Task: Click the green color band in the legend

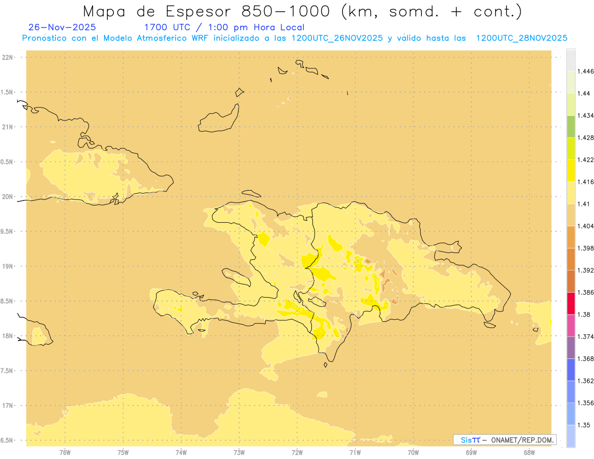Action: pyautogui.click(x=571, y=126)
